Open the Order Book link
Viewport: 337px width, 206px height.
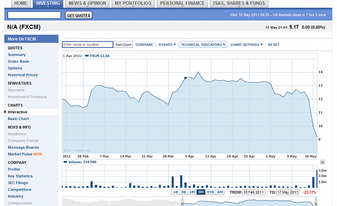tap(18, 61)
